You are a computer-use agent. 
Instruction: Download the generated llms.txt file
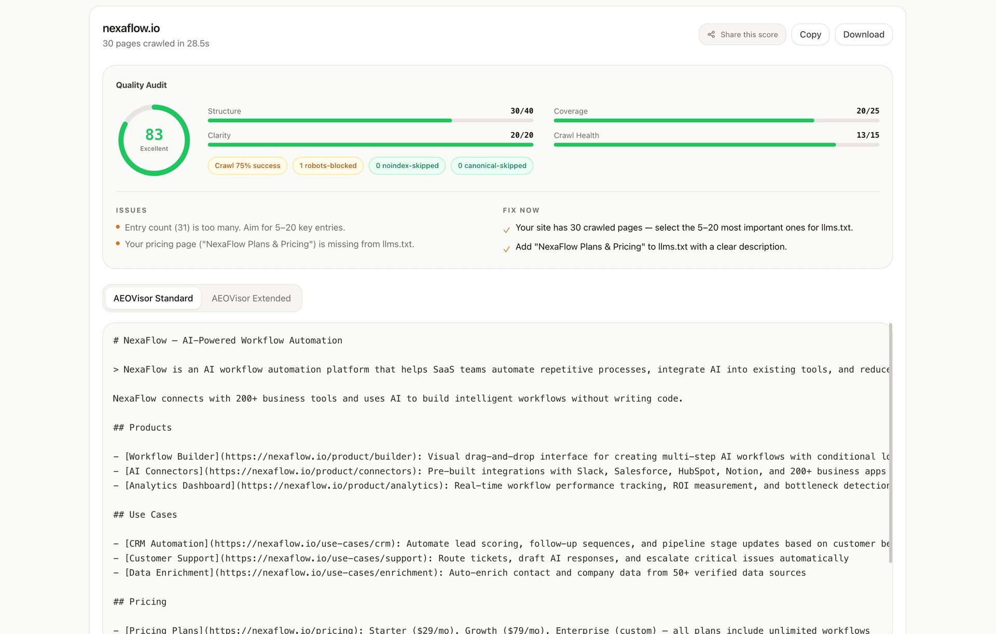point(864,35)
